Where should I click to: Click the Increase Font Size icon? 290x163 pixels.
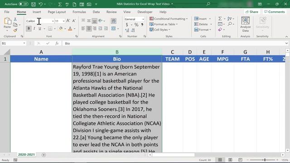click(68, 21)
